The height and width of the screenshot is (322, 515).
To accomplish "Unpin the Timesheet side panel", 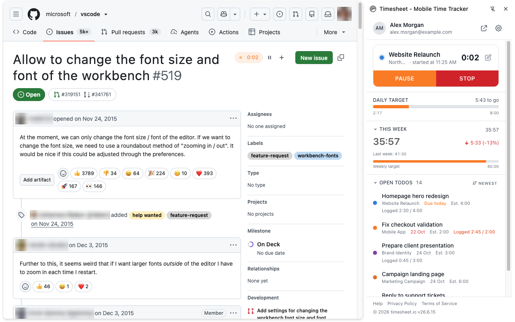I will (x=492, y=9).
